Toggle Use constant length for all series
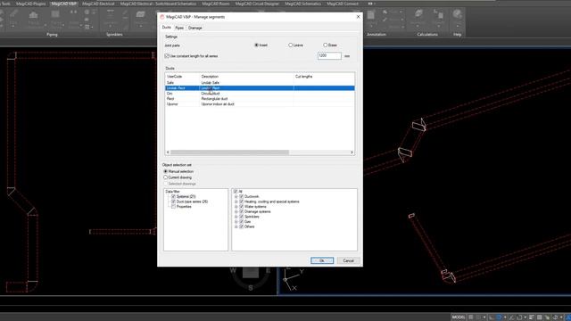 (167, 56)
